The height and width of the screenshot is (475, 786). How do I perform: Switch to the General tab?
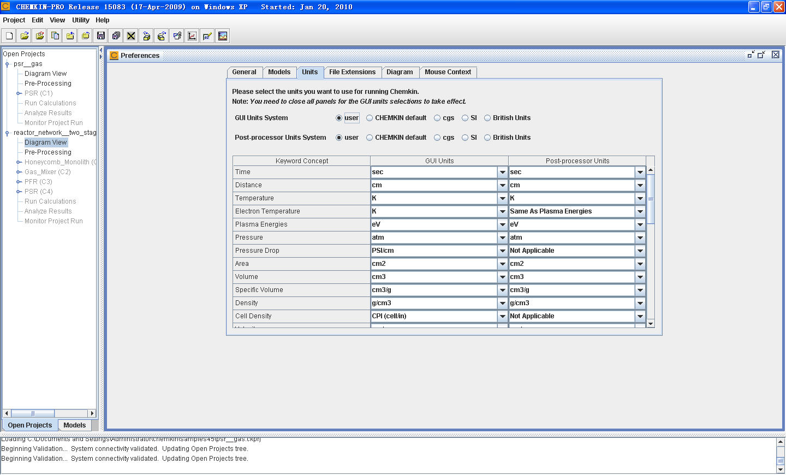(x=244, y=72)
